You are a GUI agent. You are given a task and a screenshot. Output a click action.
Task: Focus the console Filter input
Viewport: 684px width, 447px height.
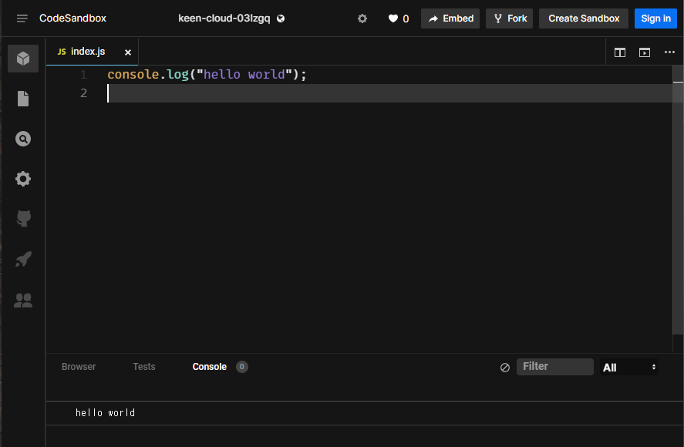coord(555,367)
